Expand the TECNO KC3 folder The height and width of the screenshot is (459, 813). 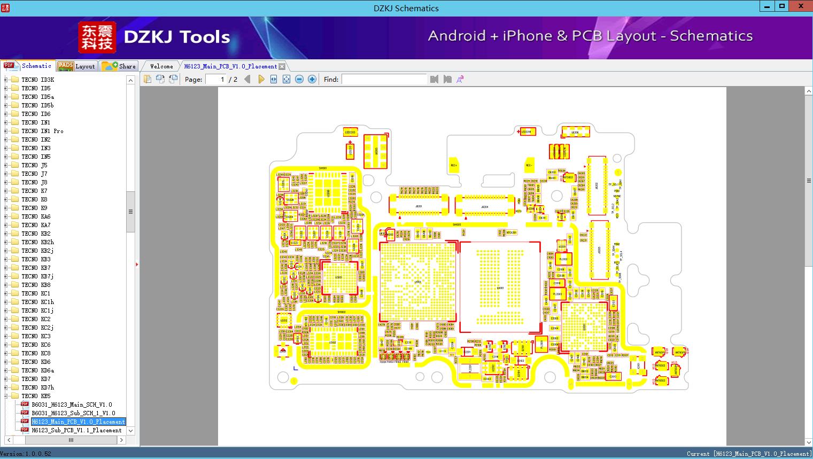pos(6,336)
